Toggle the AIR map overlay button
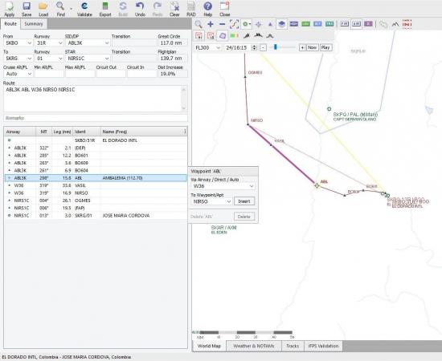442x361 pixels. click(356, 24)
